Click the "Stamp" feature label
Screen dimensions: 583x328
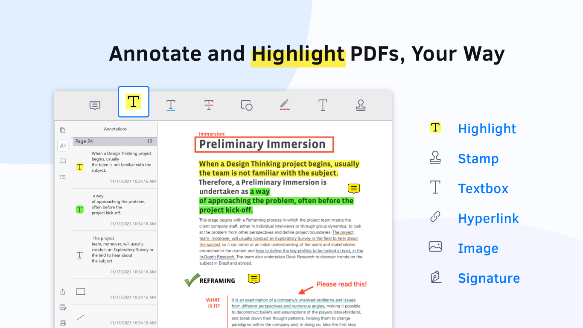coord(478,158)
